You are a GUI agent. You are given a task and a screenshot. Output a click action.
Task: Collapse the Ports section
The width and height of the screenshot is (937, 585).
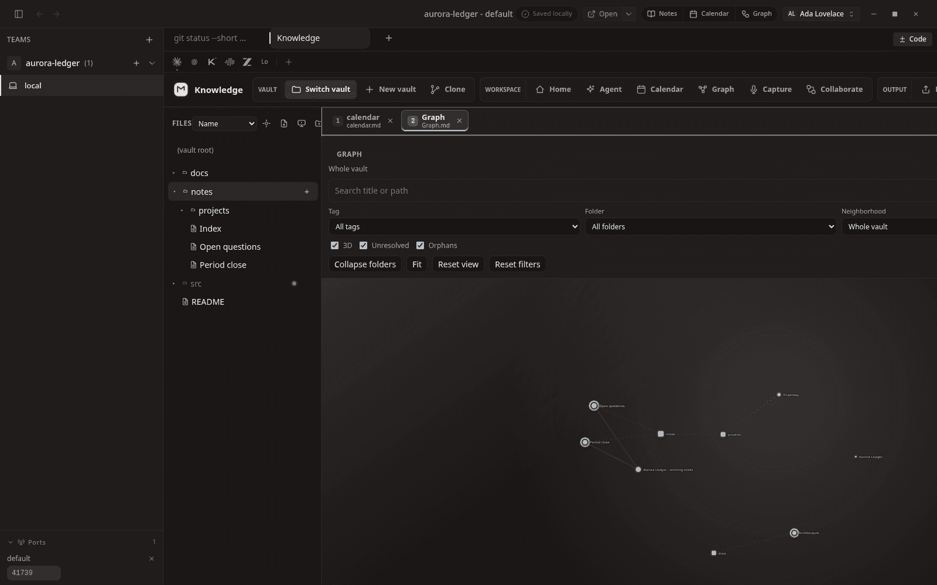point(11,542)
